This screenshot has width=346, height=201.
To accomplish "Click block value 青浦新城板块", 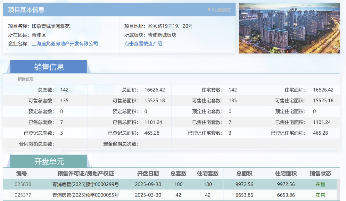I will 162,35.
